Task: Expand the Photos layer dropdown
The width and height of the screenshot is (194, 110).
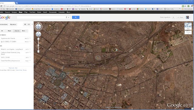Action: coord(188,33)
